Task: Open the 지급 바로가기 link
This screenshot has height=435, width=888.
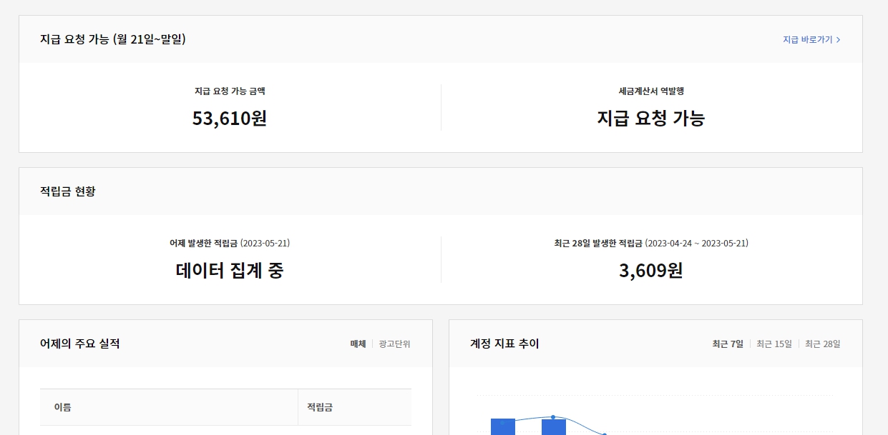Action: pyautogui.click(x=807, y=41)
